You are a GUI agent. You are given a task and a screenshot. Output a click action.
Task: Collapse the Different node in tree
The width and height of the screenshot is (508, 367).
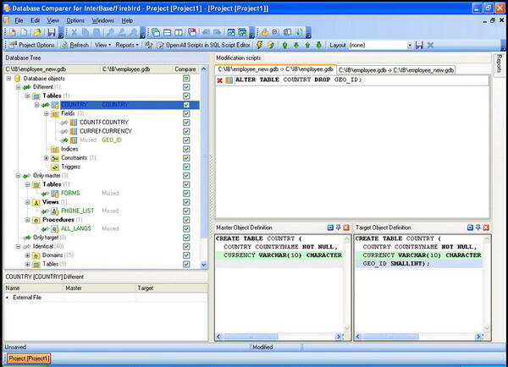(x=18, y=87)
